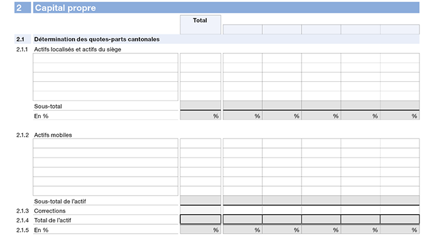Select the last canton header cell on the right

click(x=400, y=29)
